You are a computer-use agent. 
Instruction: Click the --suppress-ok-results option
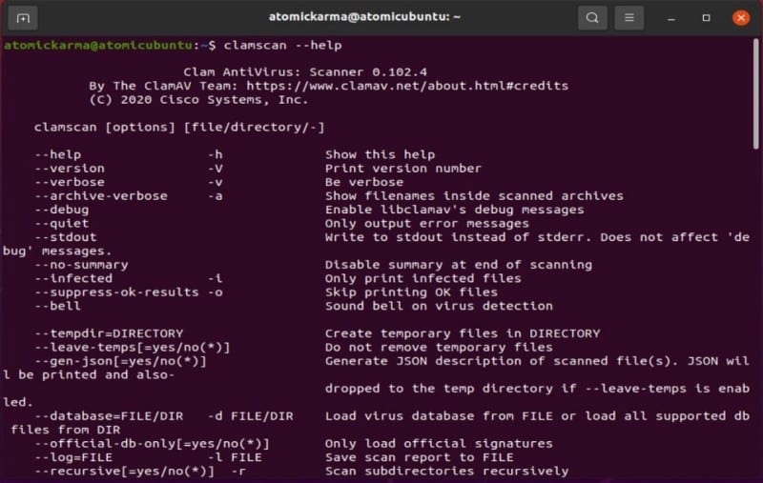(116, 292)
